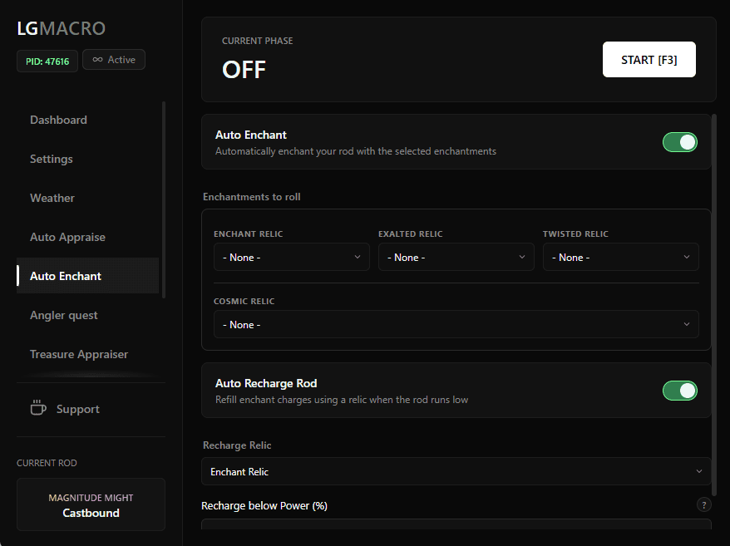Screen dimensions: 730x546
Task: Switch to the Weather section
Action: coord(87,198)
